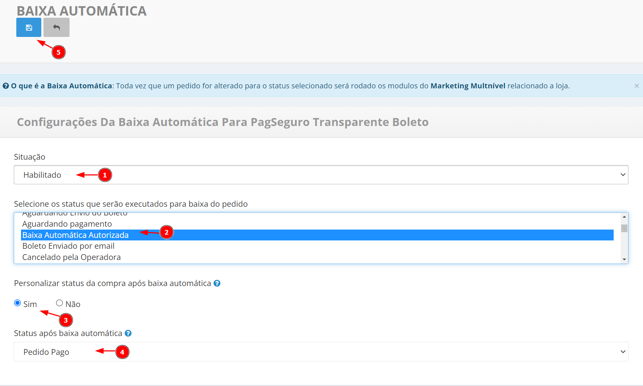Click the gray back arrow button
Viewport: 643px width, 386px height.
(57, 28)
